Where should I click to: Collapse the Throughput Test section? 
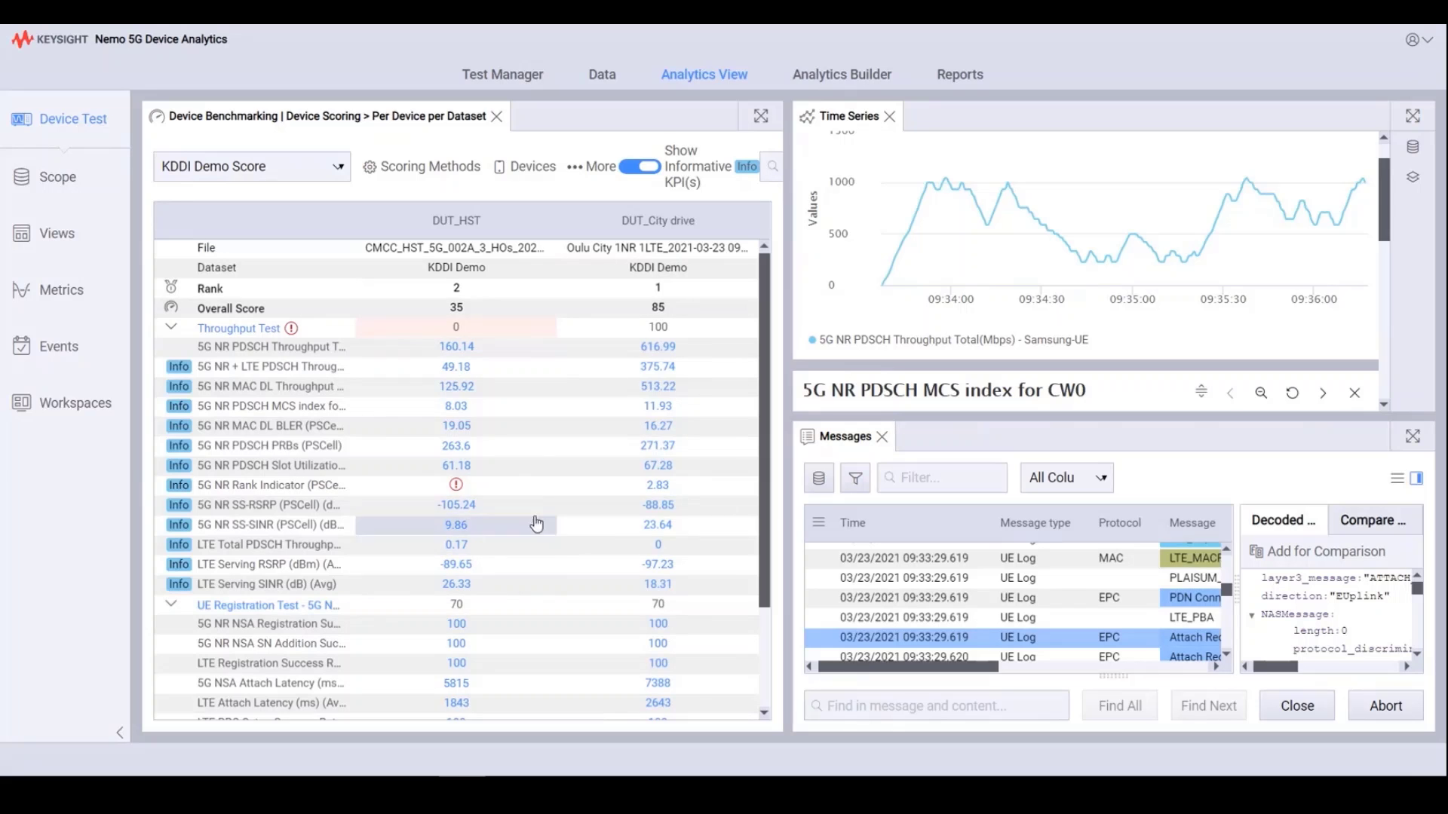(x=171, y=327)
